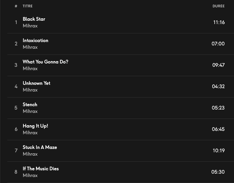Click the DUREE column header
The height and width of the screenshot is (183, 234).
coord(218,6)
